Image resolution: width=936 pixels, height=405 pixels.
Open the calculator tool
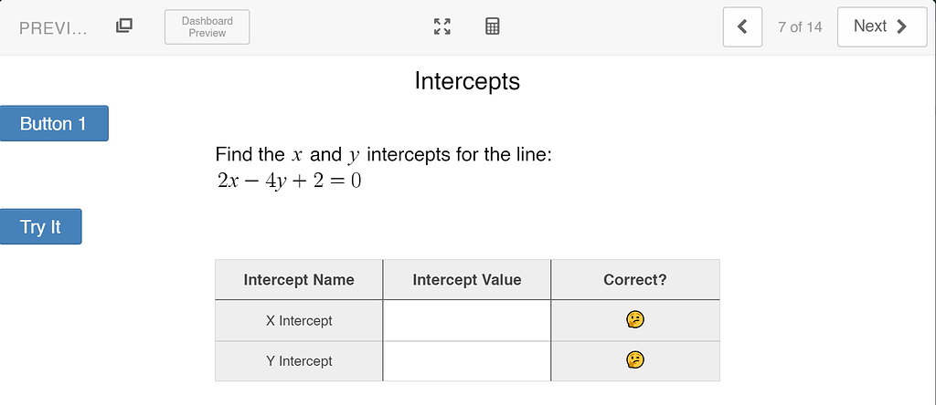pos(493,26)
